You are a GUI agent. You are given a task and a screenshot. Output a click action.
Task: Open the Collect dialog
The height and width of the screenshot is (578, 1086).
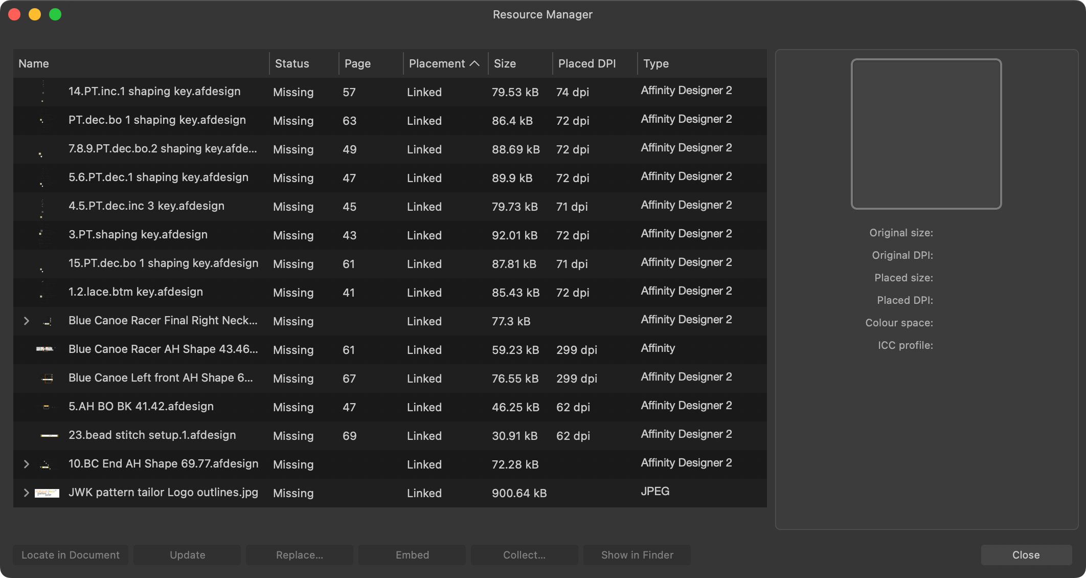(x=524, y=554)
